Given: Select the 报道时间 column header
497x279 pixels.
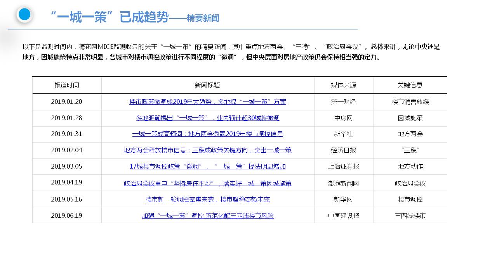Looking at the screenshot, I should 67,85.
